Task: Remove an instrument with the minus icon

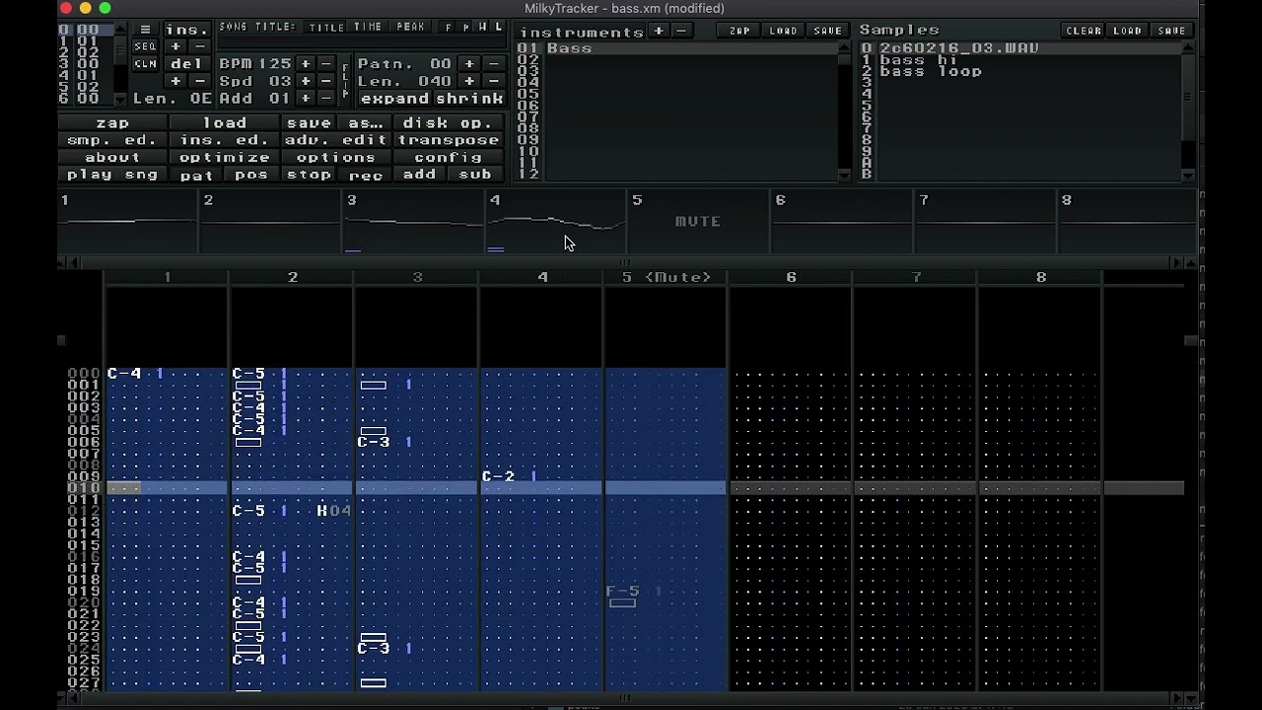Action: [x=680, y=31]
